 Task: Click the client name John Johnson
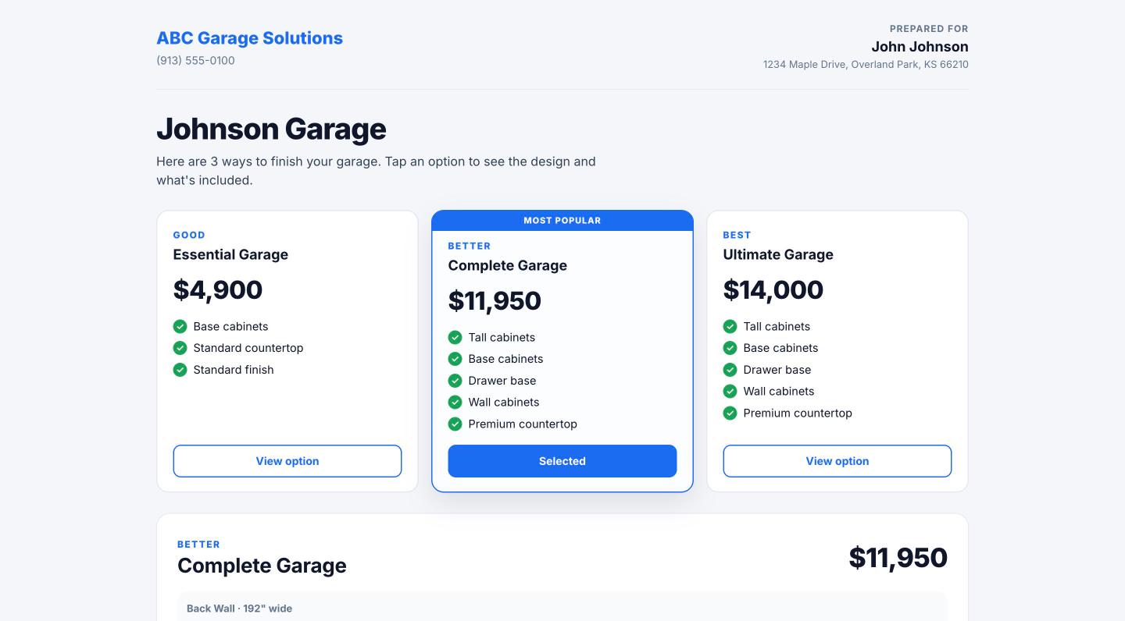click(x=920, y=47)
